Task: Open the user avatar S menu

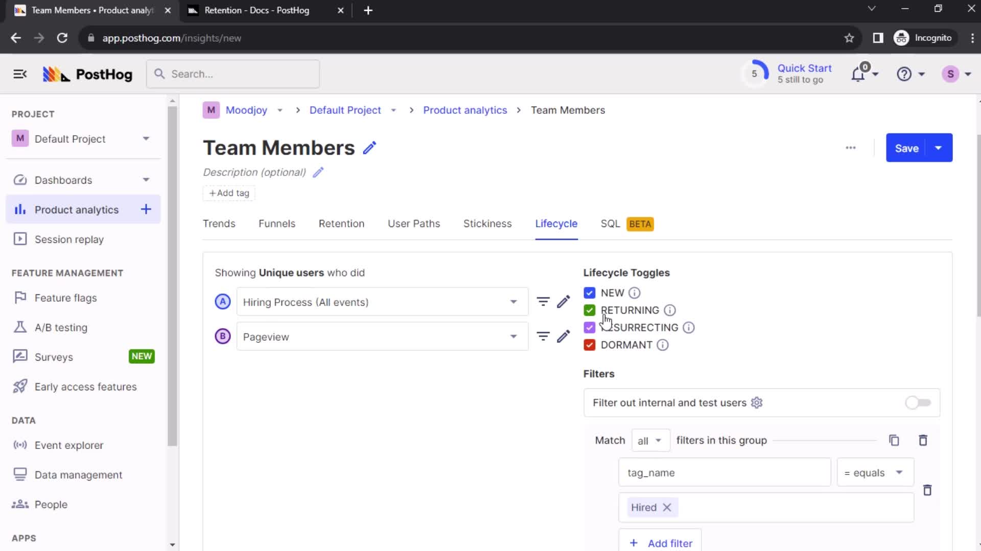Action: point(956,74)
